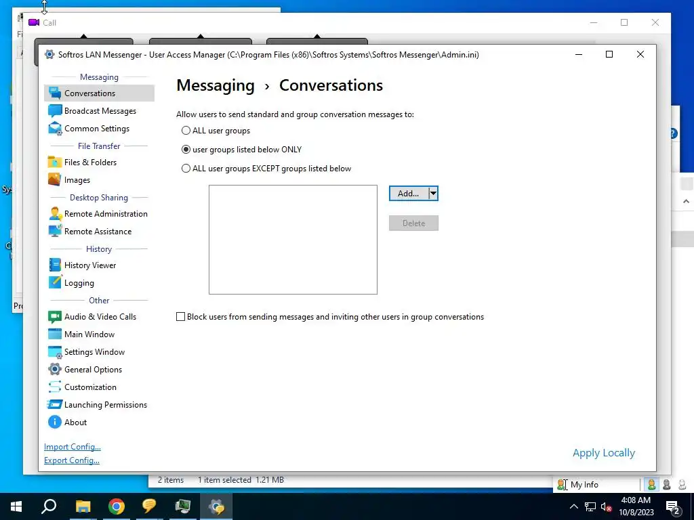The width and height of the screenshot is (694, 520).
Task: Open Windows Start menu
Action: [16, 506]
